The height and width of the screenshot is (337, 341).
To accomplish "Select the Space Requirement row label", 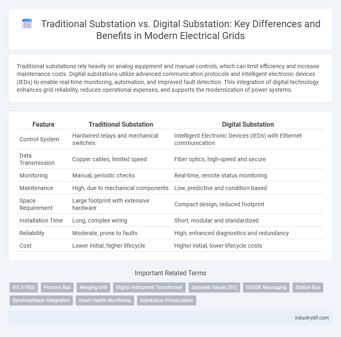I will pyautogui.click(x=36, y=204).
